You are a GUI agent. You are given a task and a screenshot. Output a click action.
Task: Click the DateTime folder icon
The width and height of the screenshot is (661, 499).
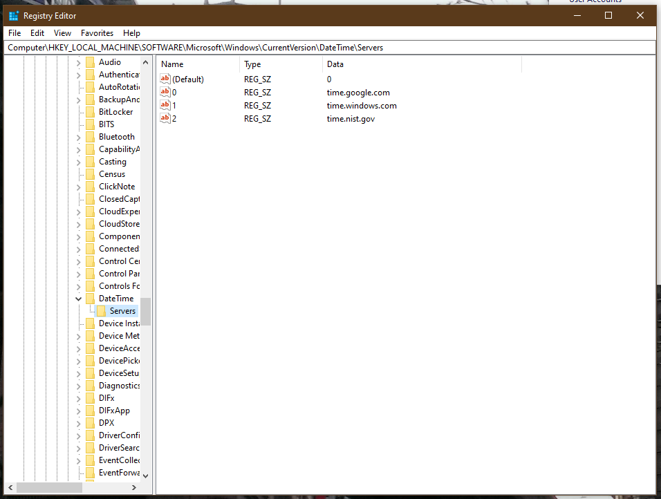[91, 298]
